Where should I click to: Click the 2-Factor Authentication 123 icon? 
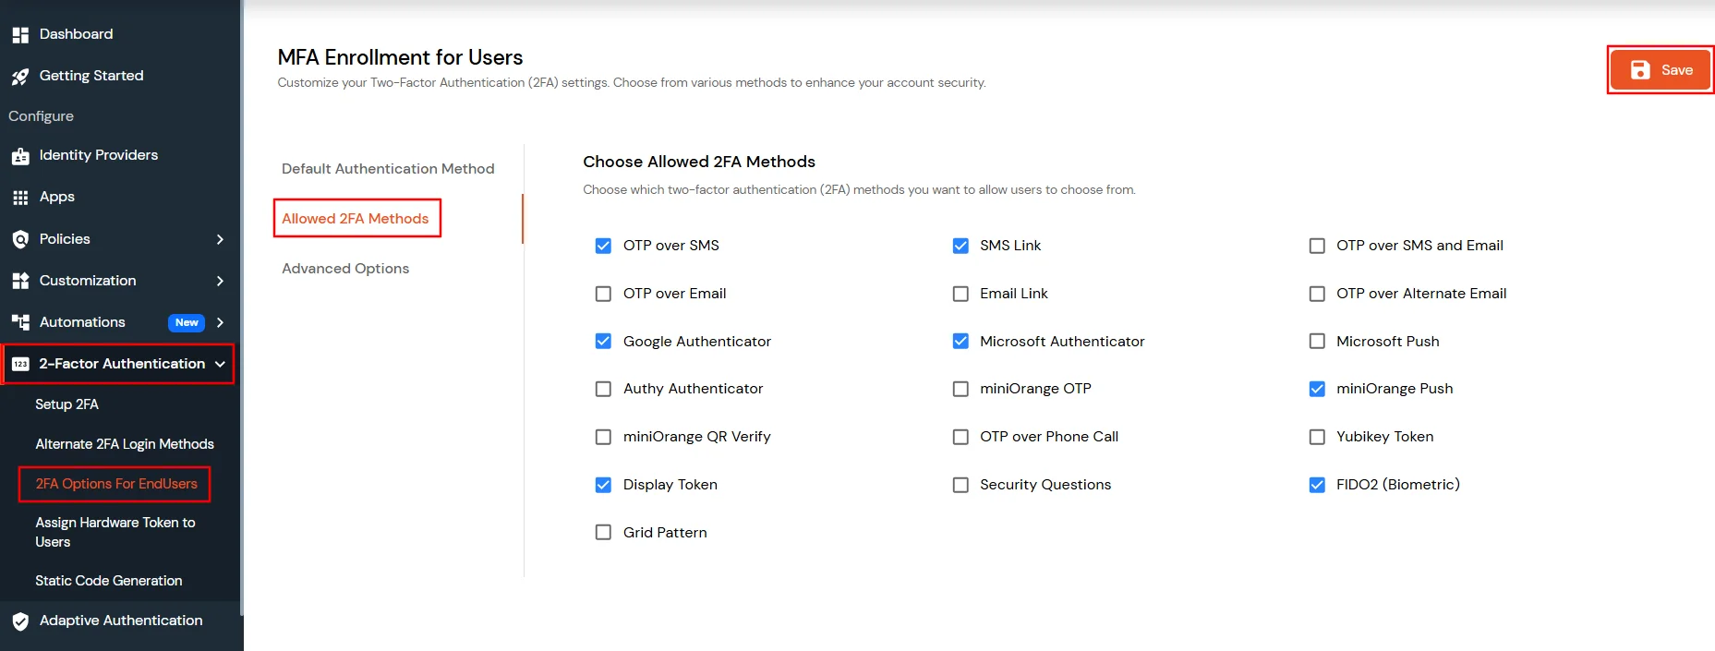[20, 364]
